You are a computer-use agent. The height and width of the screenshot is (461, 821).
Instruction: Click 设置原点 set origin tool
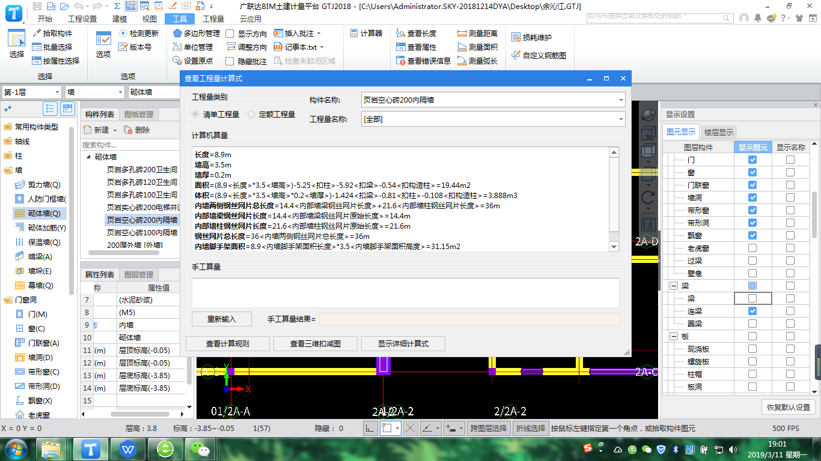193,61
